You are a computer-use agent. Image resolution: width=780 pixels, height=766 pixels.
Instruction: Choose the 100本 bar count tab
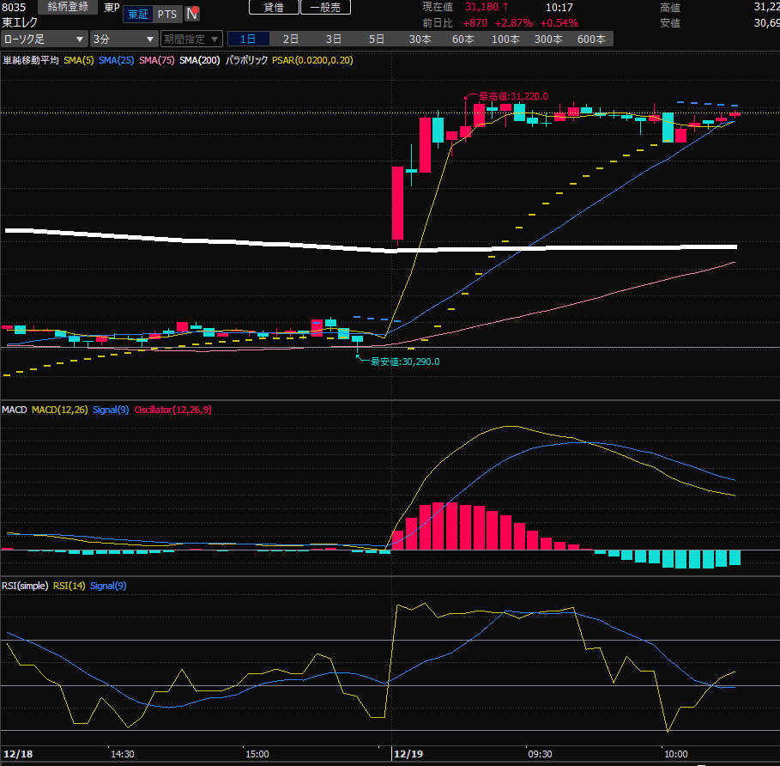[505, 40]
